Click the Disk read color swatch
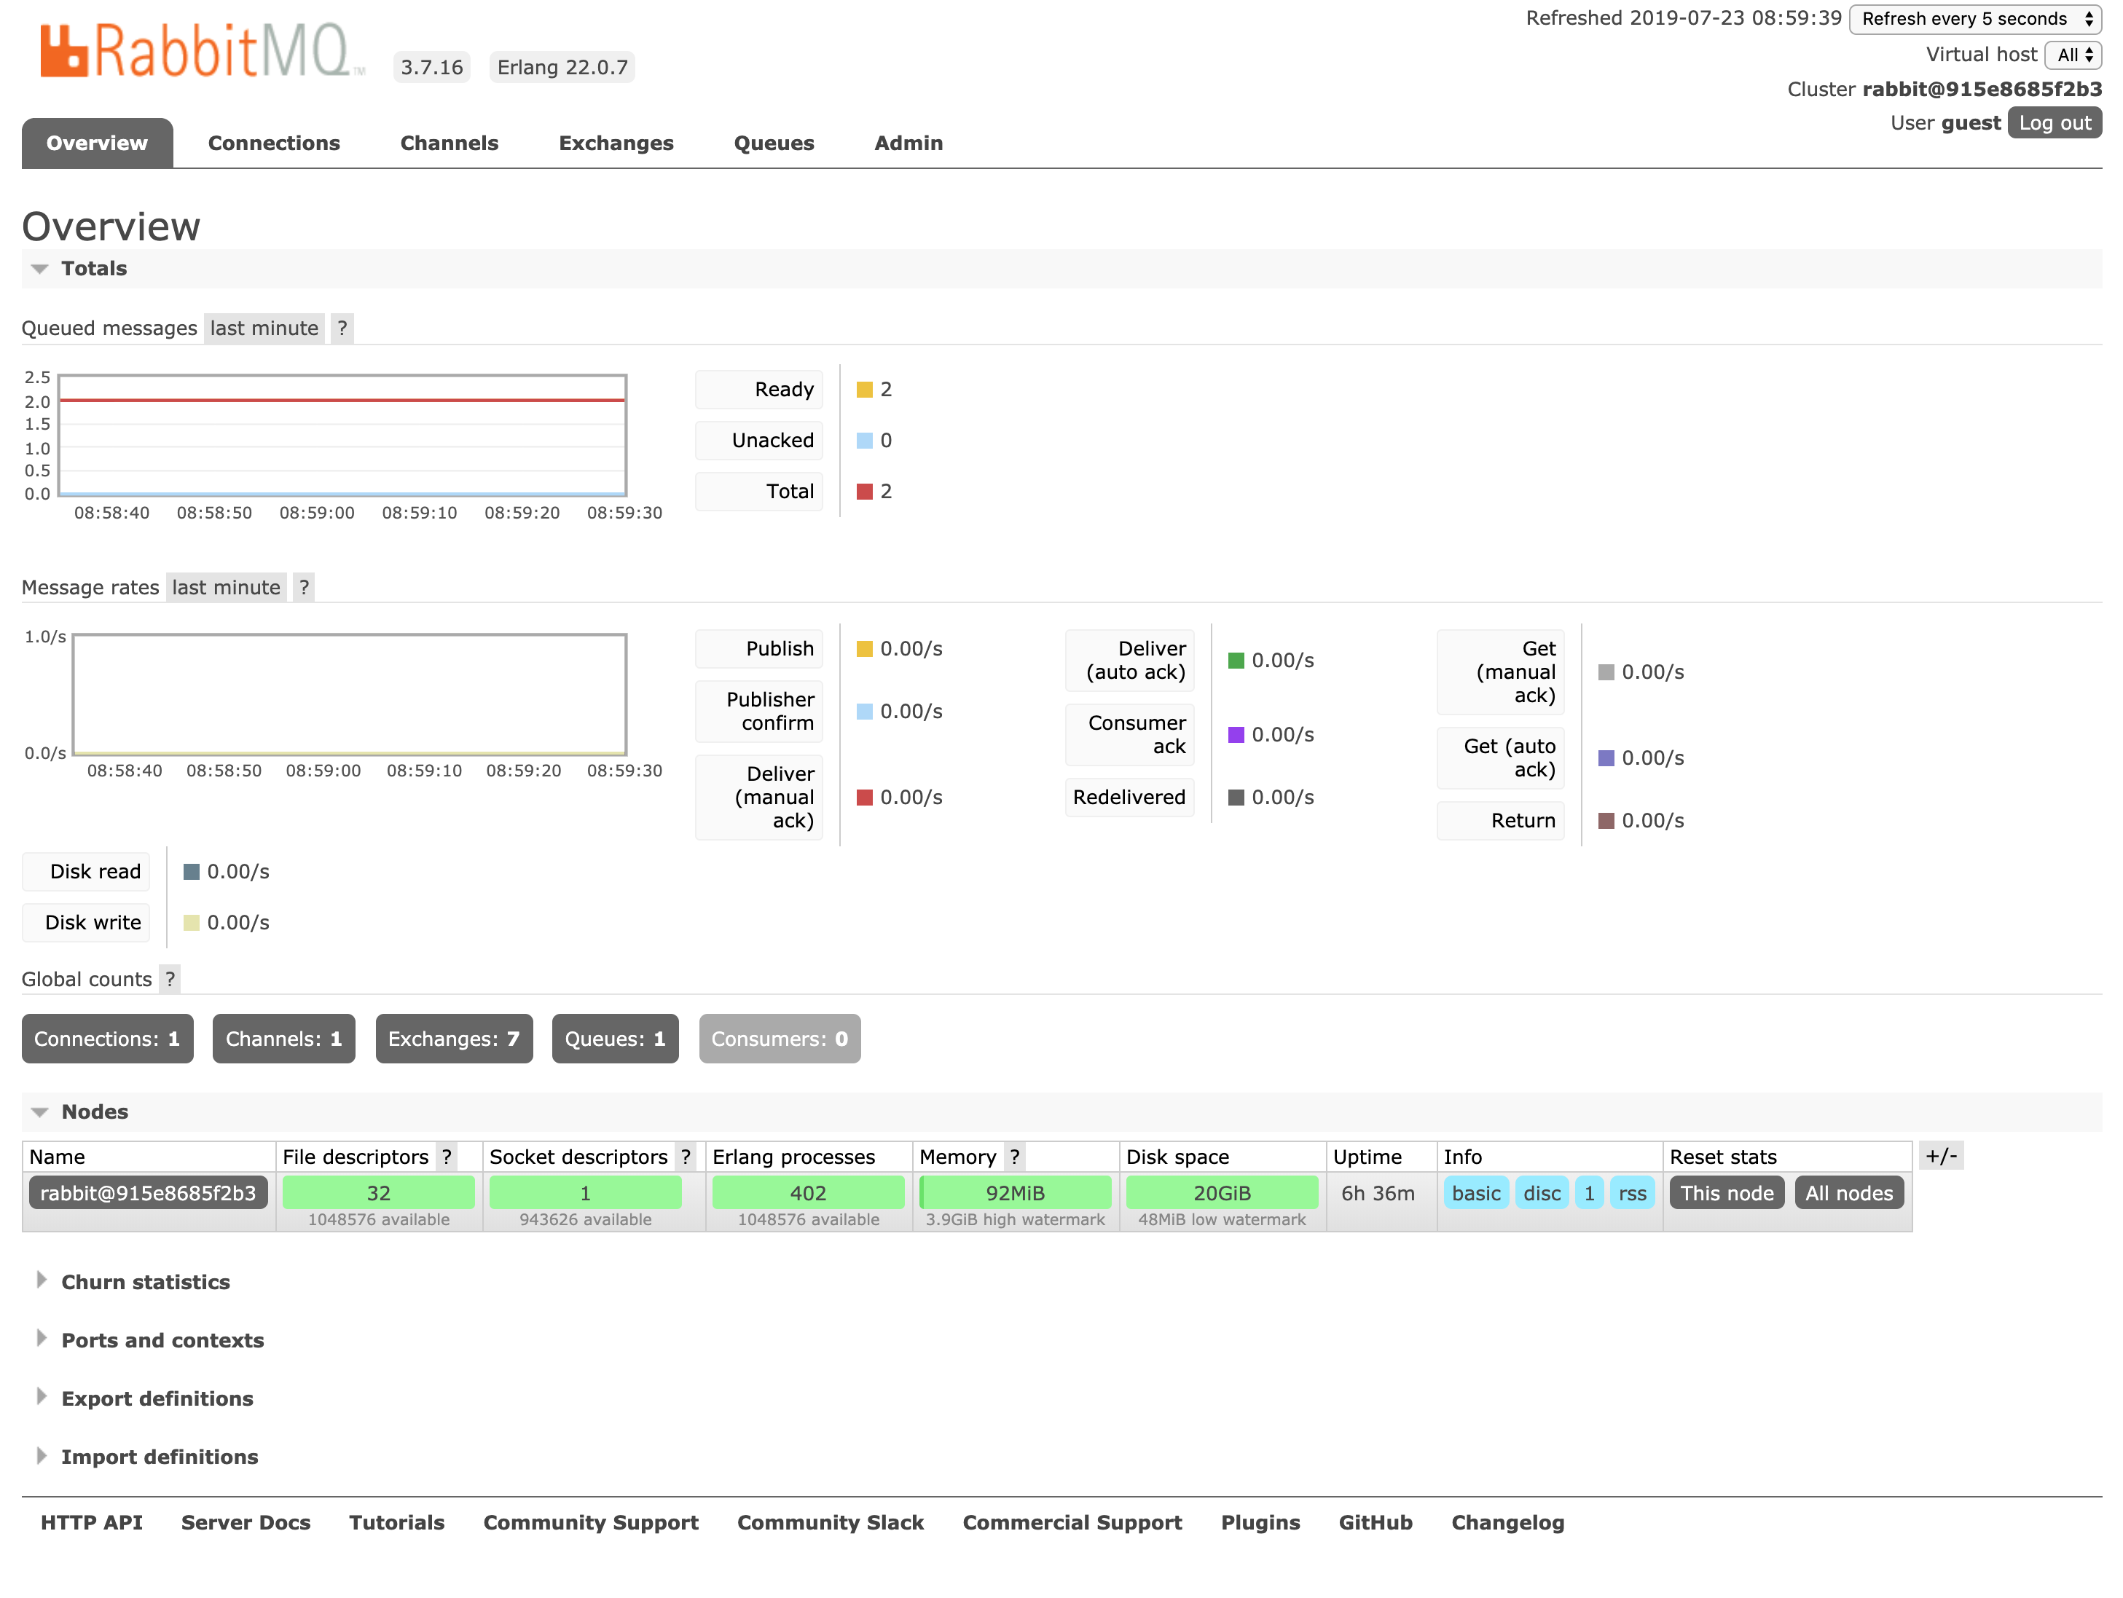Image resolution: width=2123 pixels, height=1598 pixels. coord(191,871)
